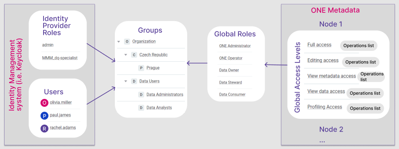This screenshot has width=399, height=149.
Task: Collapse the Data Users tree node arrow
Action: pos(126,81)
